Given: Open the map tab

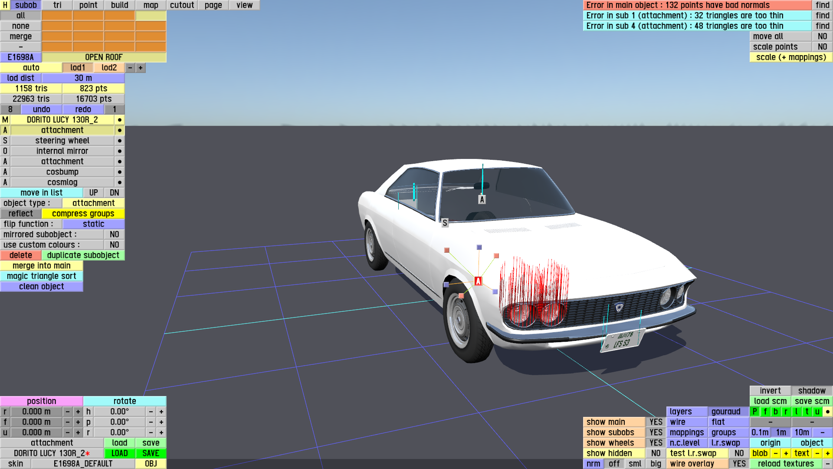Looking at the screenshot, I should coord(151,5).
